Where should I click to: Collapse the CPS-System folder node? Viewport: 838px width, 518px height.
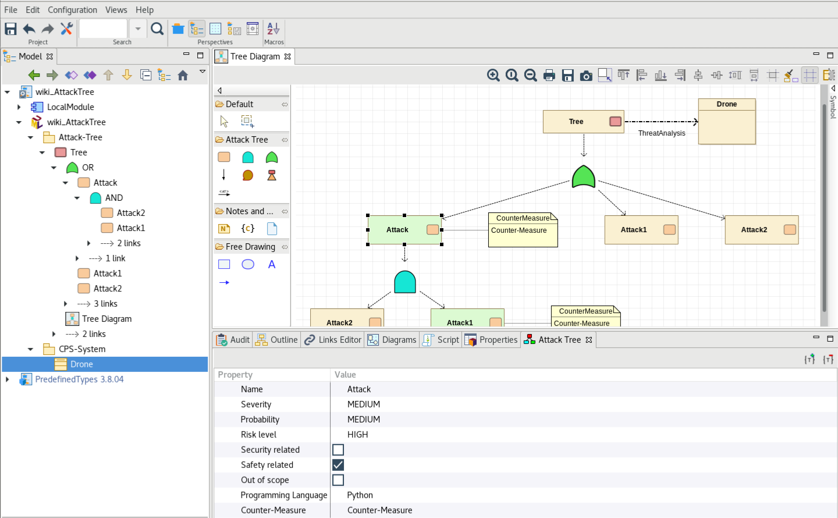[x=31, y=349]
